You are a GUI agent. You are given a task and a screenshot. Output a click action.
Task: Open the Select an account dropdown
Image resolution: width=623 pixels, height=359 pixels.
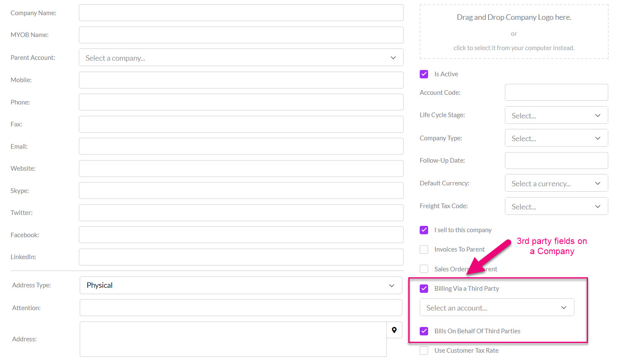click(x=497, y=308)
